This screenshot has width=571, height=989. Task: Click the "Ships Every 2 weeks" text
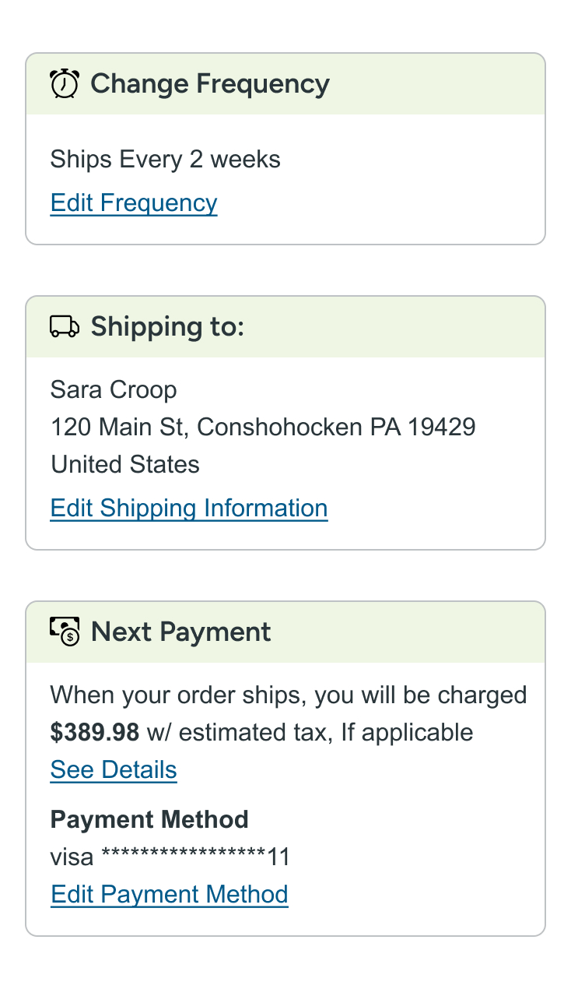pos(165,160)
